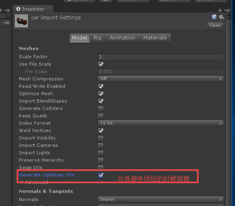235x206 pixels.
Task: Click the Scale Factor input field
Action: tap(161, 57)
